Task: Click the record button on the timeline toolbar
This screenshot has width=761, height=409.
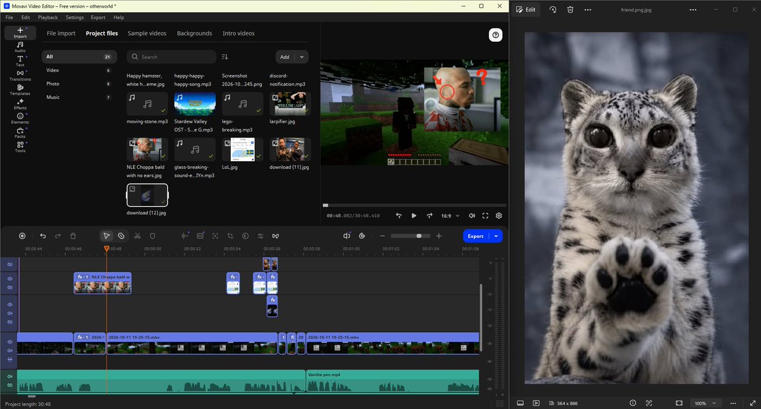Action: [x=22, y=236]
